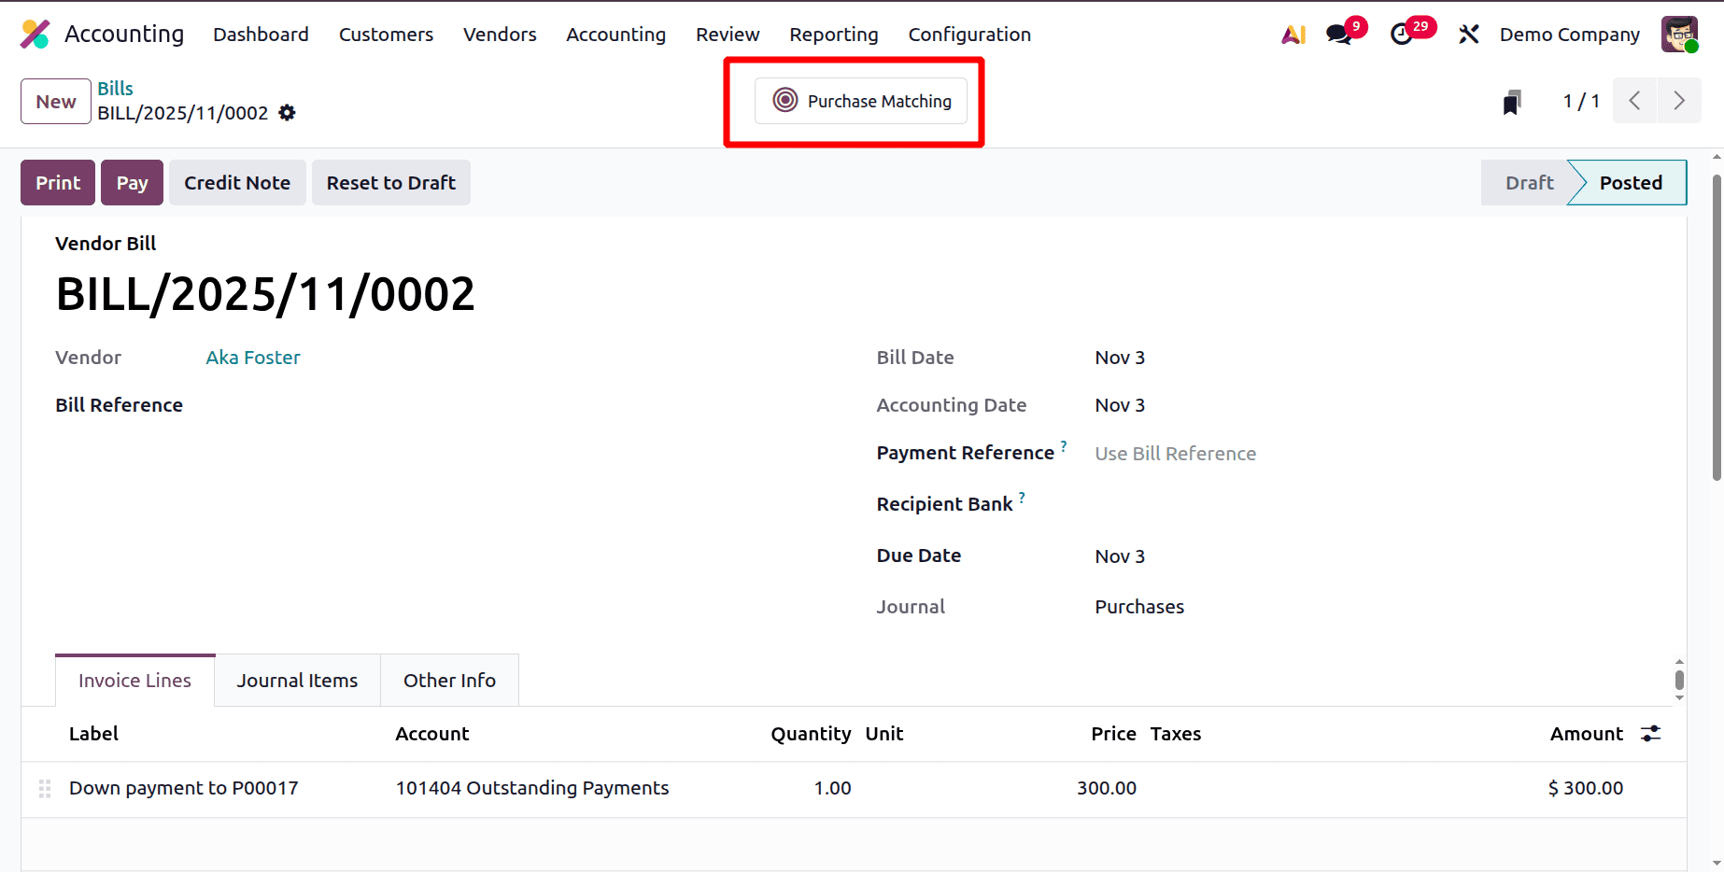Open the gear menu next to BILL/2025/11/0002

(288, 112)
